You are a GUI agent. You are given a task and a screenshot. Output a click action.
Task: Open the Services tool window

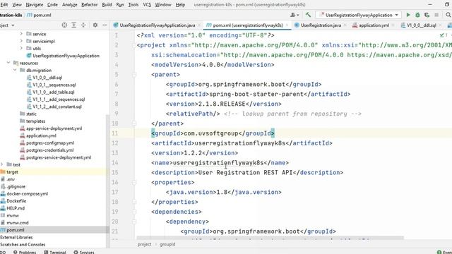pyautogui.click(x=84, y=252)
